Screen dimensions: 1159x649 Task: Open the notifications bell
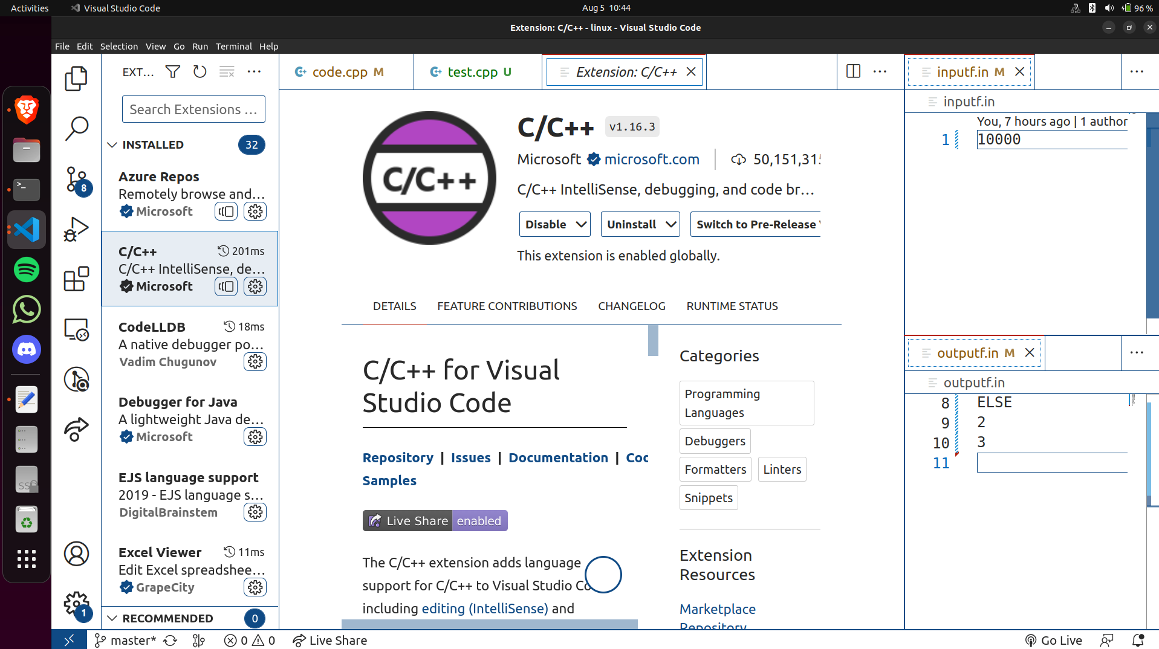1138,640
